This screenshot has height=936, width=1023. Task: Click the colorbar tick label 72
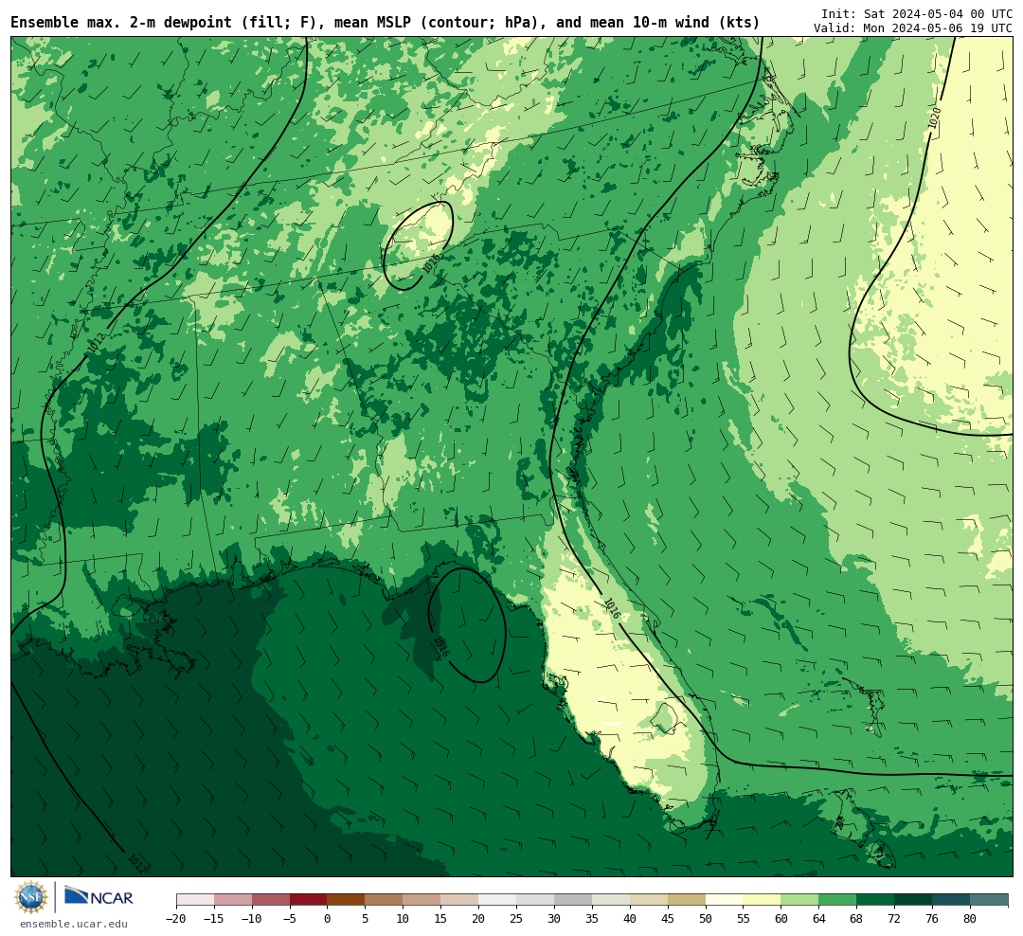(895, 919)
